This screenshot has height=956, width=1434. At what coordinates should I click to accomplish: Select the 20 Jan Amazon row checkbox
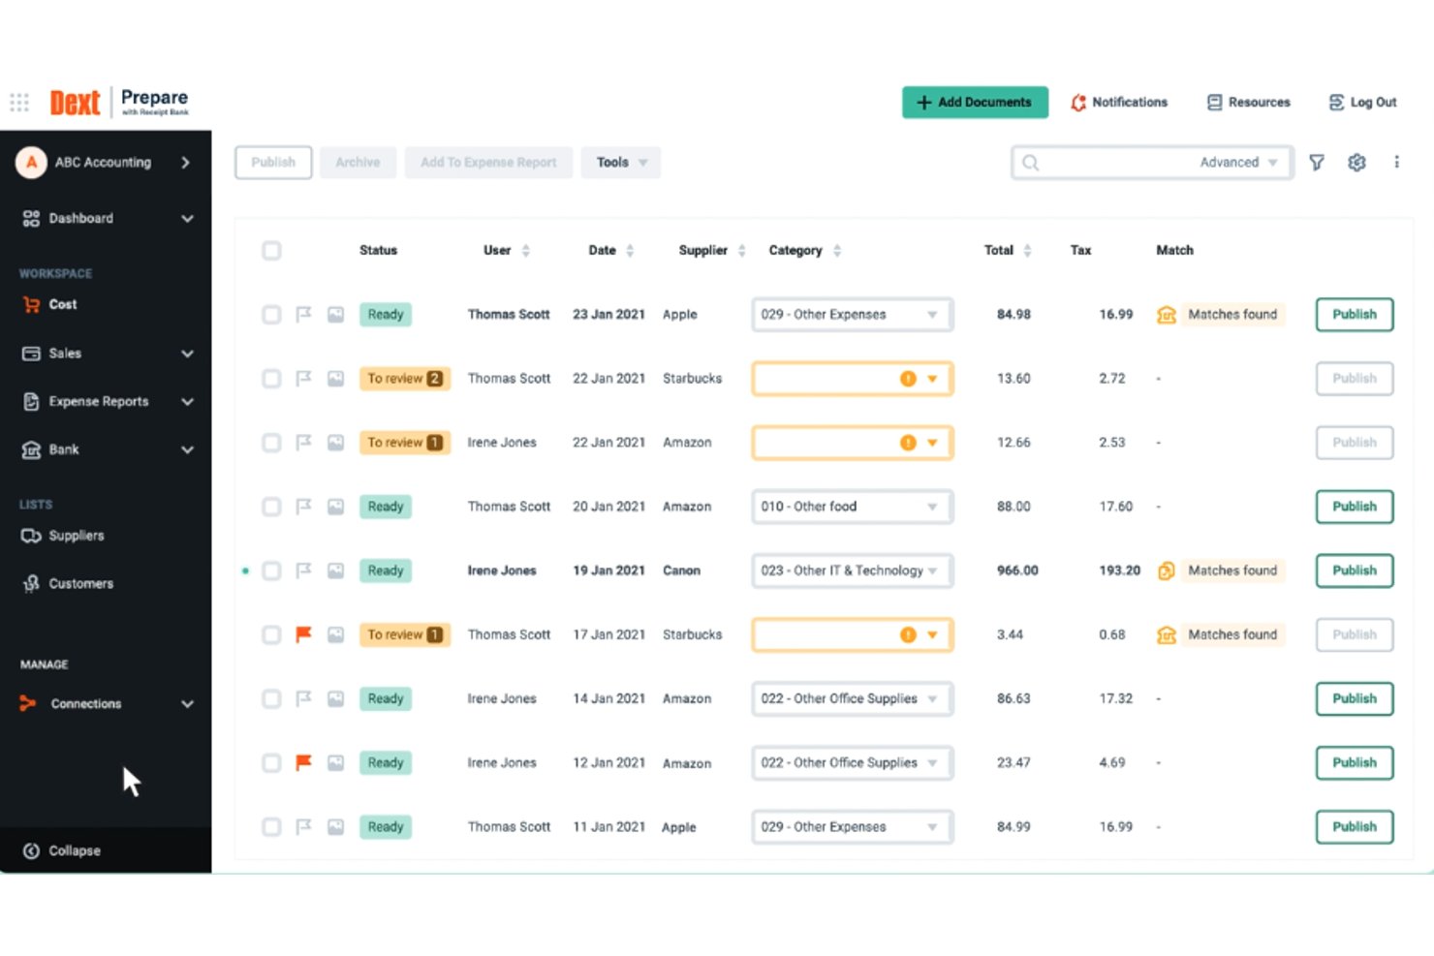271,507
